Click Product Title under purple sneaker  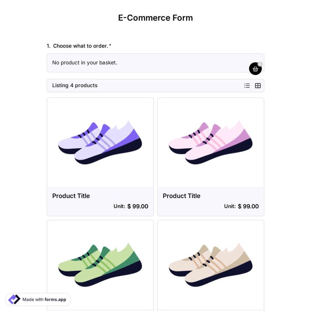click(71, 196)
